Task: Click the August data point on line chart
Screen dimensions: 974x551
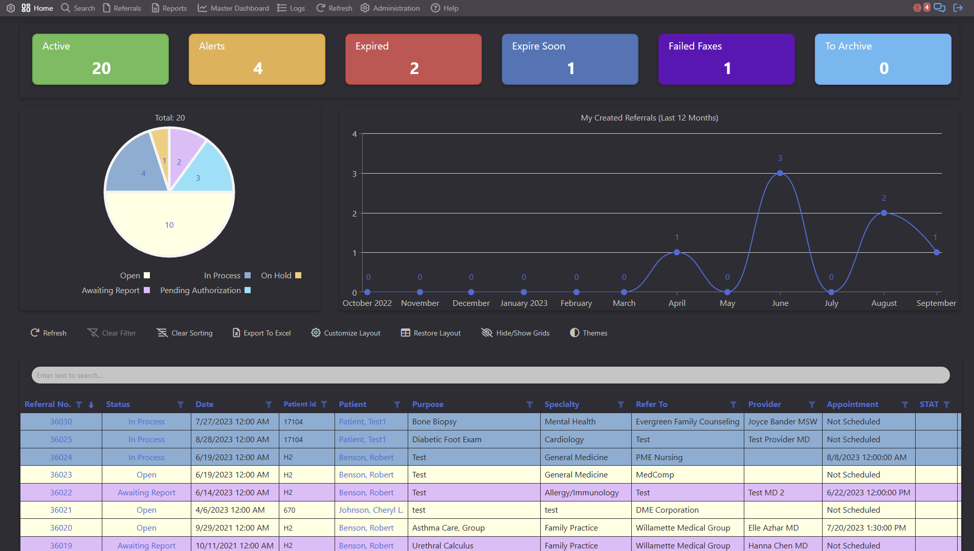Action: pyautogui.click(x=884, y=213)
